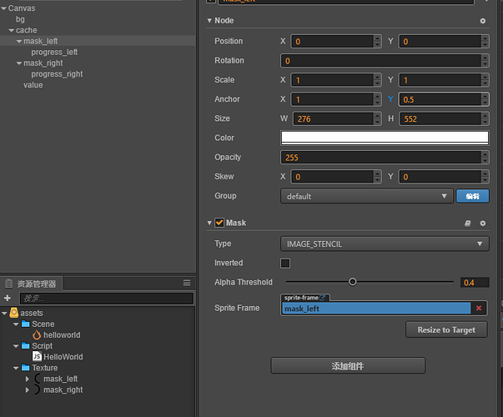Open Mask component help document icon

click(x=468, y=224)
